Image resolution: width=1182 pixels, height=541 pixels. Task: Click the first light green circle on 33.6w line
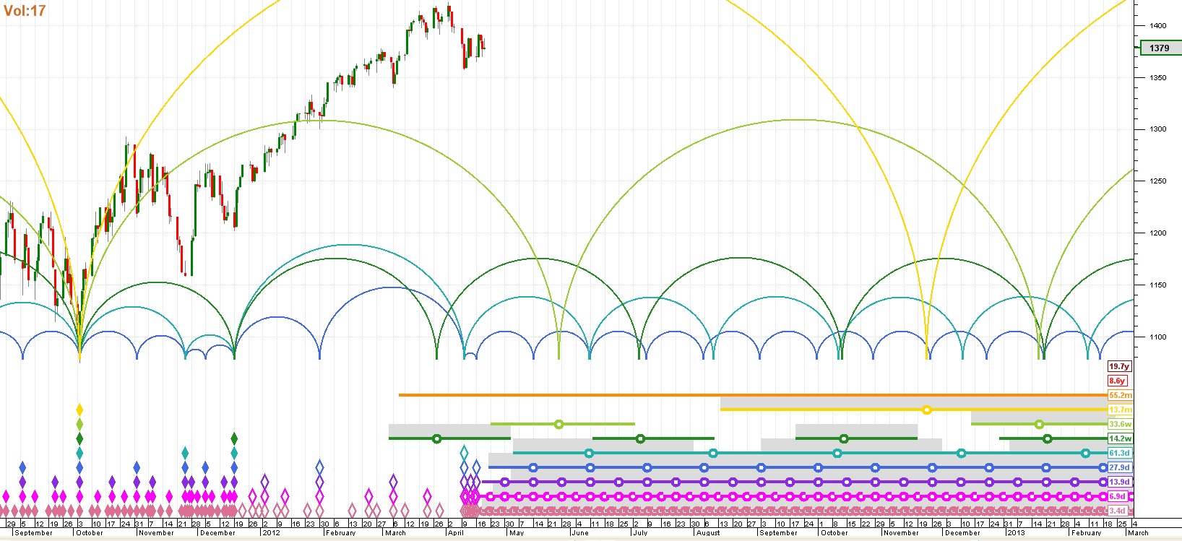(x=558, y=424)
